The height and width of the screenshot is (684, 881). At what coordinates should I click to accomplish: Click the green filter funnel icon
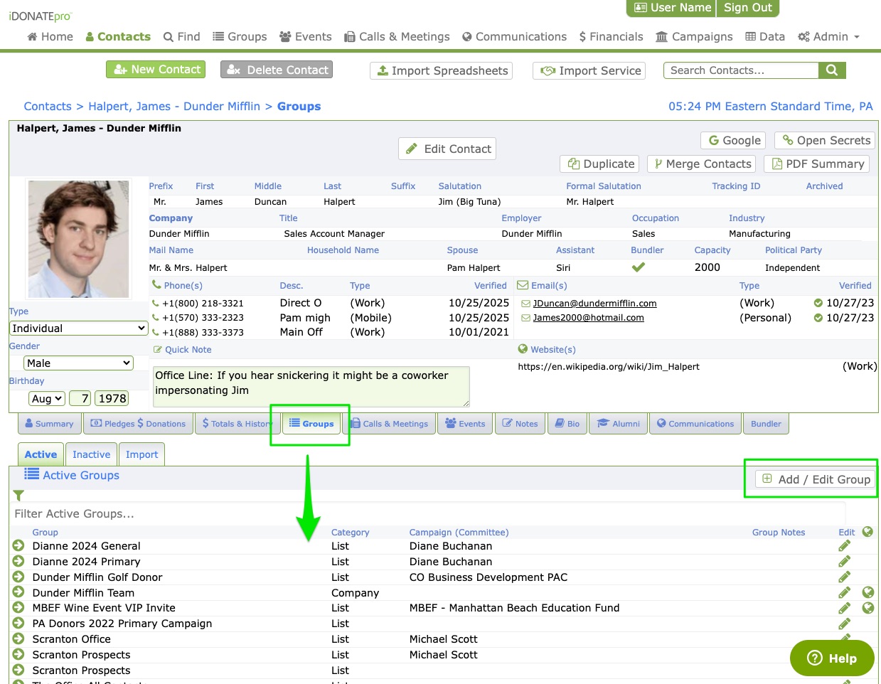pos(18,496)
